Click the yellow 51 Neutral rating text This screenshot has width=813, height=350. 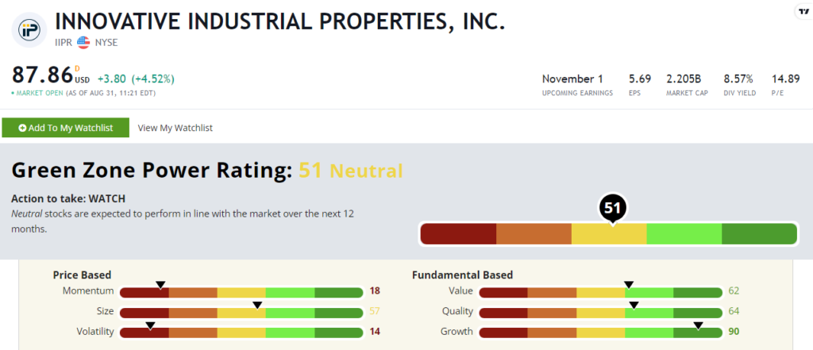pos(351,171)
